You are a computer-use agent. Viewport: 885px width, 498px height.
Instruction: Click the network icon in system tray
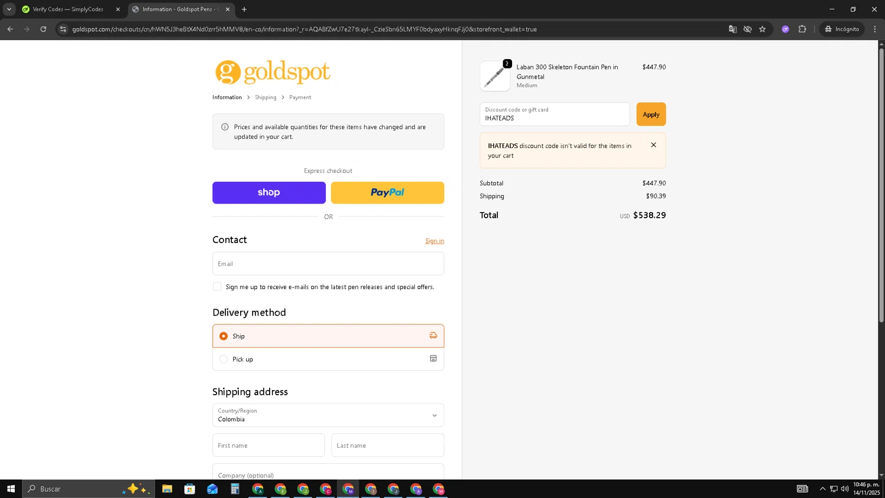coord(834,489)
